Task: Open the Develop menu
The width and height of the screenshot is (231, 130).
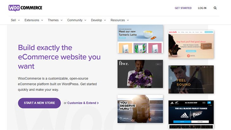Action: coord(97,20)
